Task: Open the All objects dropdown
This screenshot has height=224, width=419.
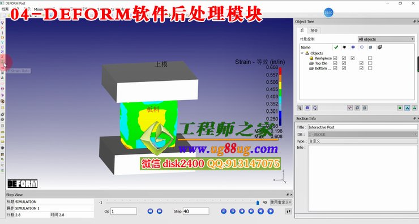Action: [x=386, y=39]
